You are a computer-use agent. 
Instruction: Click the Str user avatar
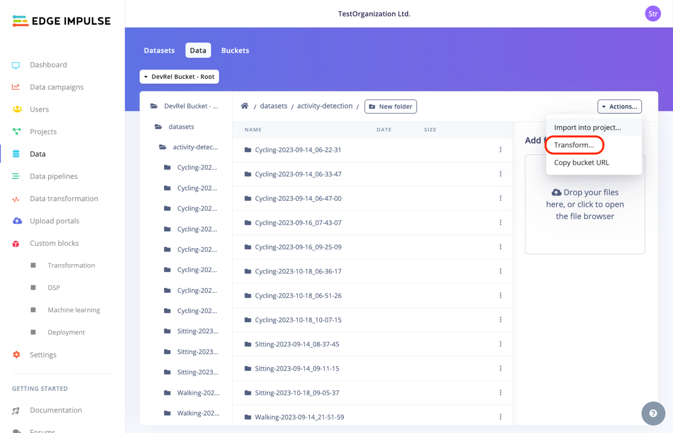click(x=653, y=14)
